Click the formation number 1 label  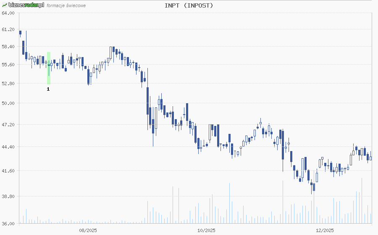click(x=48, y=89)
